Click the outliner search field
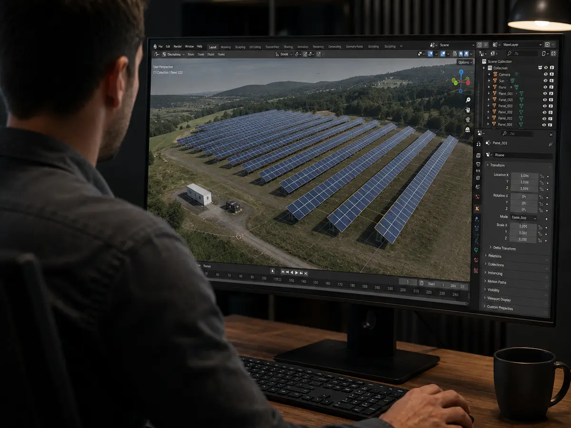571x428 pixels. point(522,54)
